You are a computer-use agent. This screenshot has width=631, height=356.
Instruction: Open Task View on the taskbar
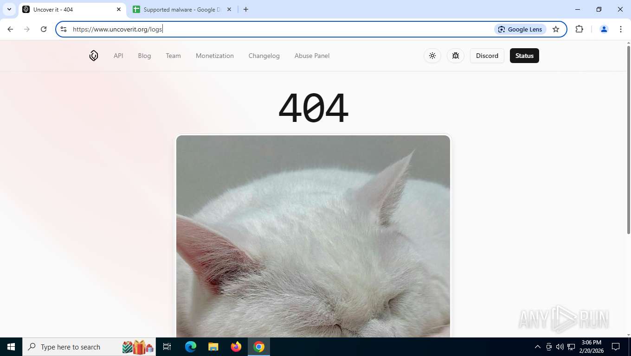click(167, 347)
